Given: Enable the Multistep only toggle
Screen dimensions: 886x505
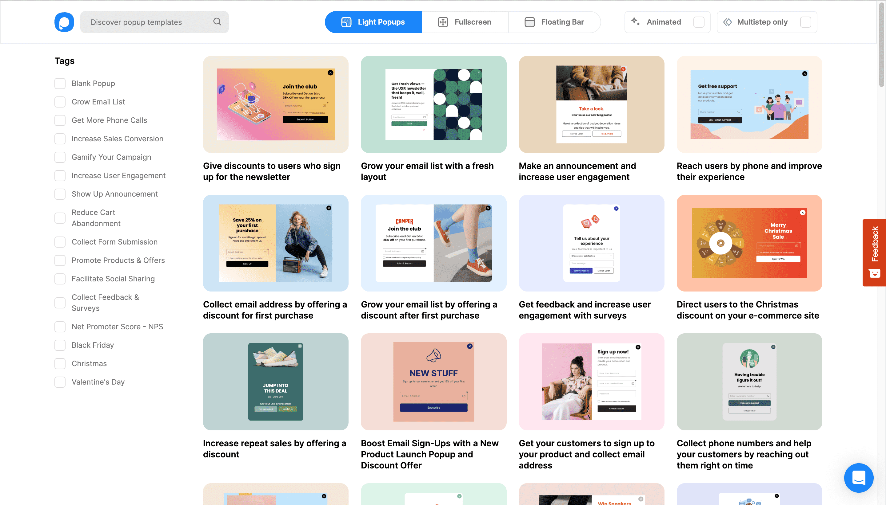Looking at the screenshot, I should point(805,22).
